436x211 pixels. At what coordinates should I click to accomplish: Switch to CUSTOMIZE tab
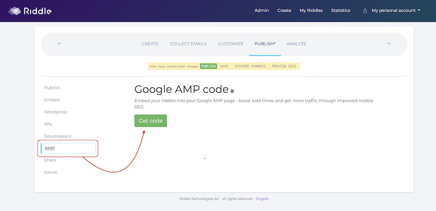(x=231, y=44)
